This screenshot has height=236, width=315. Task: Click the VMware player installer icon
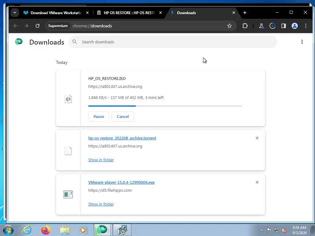(x=68, y=194)
